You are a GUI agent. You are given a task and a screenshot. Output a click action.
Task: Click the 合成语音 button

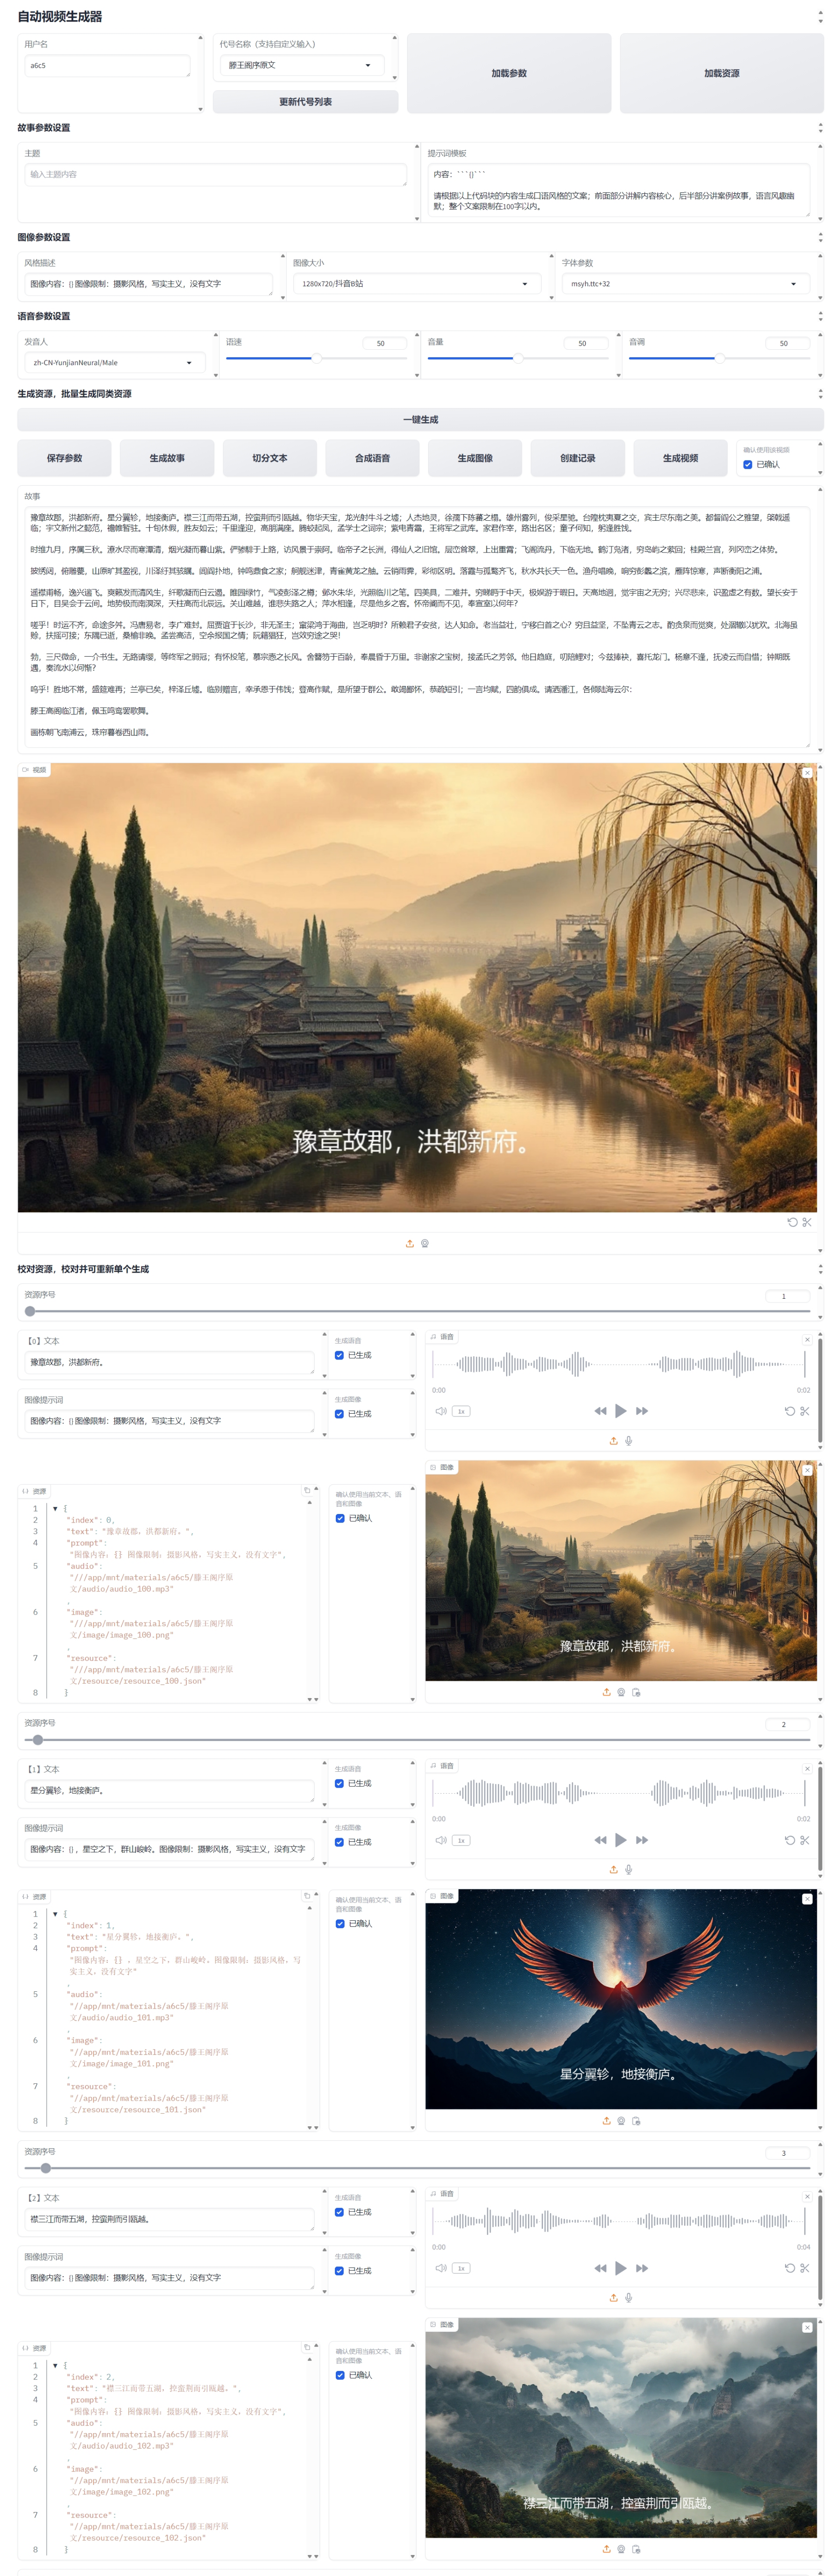point(373,458)
